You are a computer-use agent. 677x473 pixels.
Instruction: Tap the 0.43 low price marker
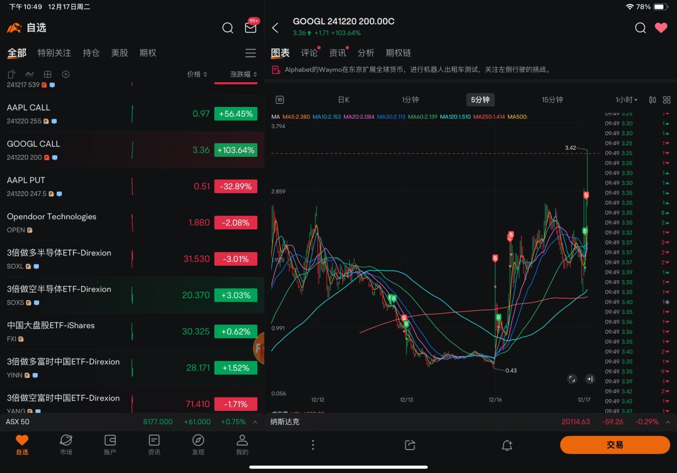pos(511,371)
